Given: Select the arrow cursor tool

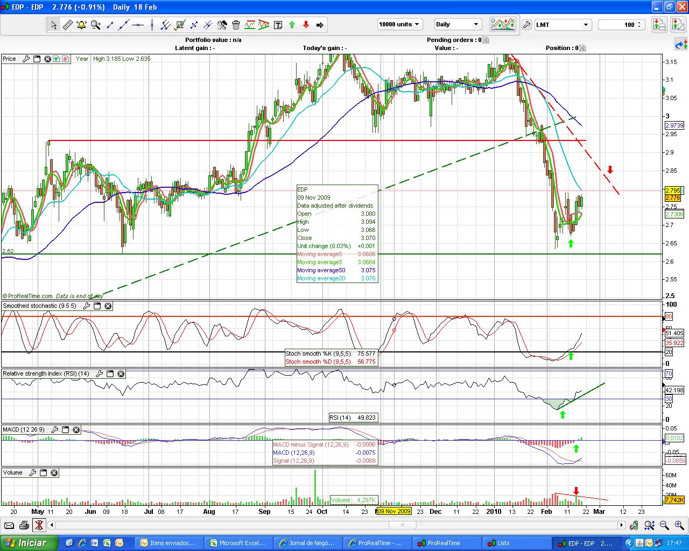Looking at the screenshot, I should click(54, 25).
